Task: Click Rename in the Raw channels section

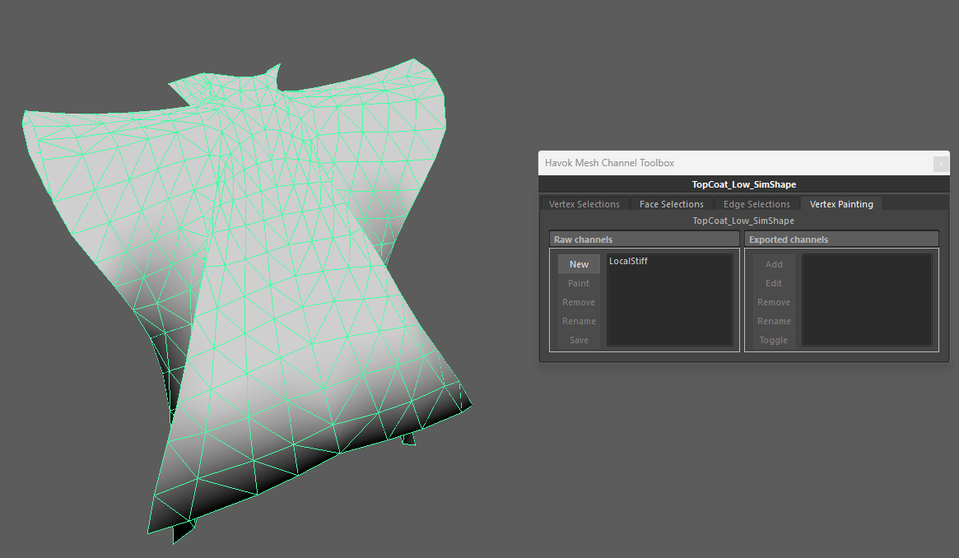Action: coord(579,321)
